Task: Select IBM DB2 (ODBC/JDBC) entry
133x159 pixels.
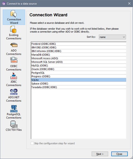Action: [x=79, y=47]
